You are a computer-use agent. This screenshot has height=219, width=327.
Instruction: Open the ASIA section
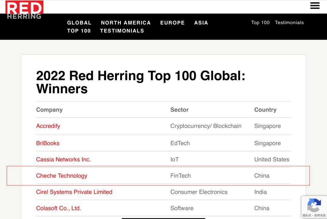(201, 23)
